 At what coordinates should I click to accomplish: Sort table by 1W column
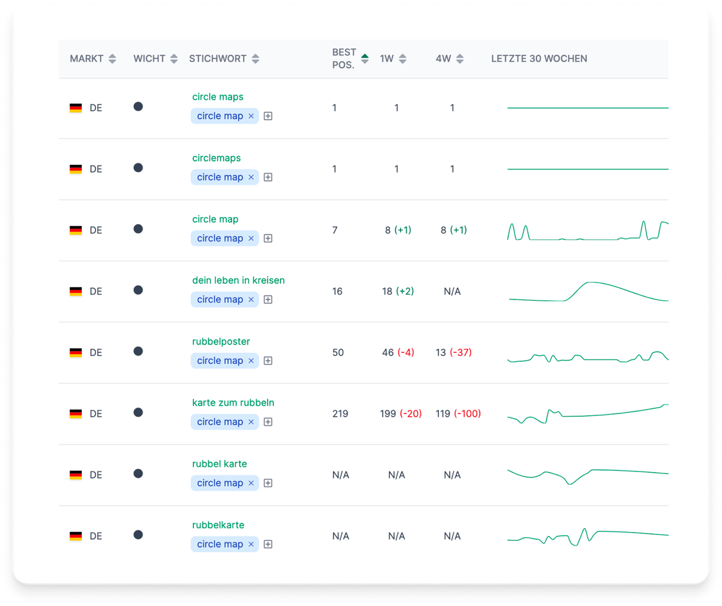point(402,59)
